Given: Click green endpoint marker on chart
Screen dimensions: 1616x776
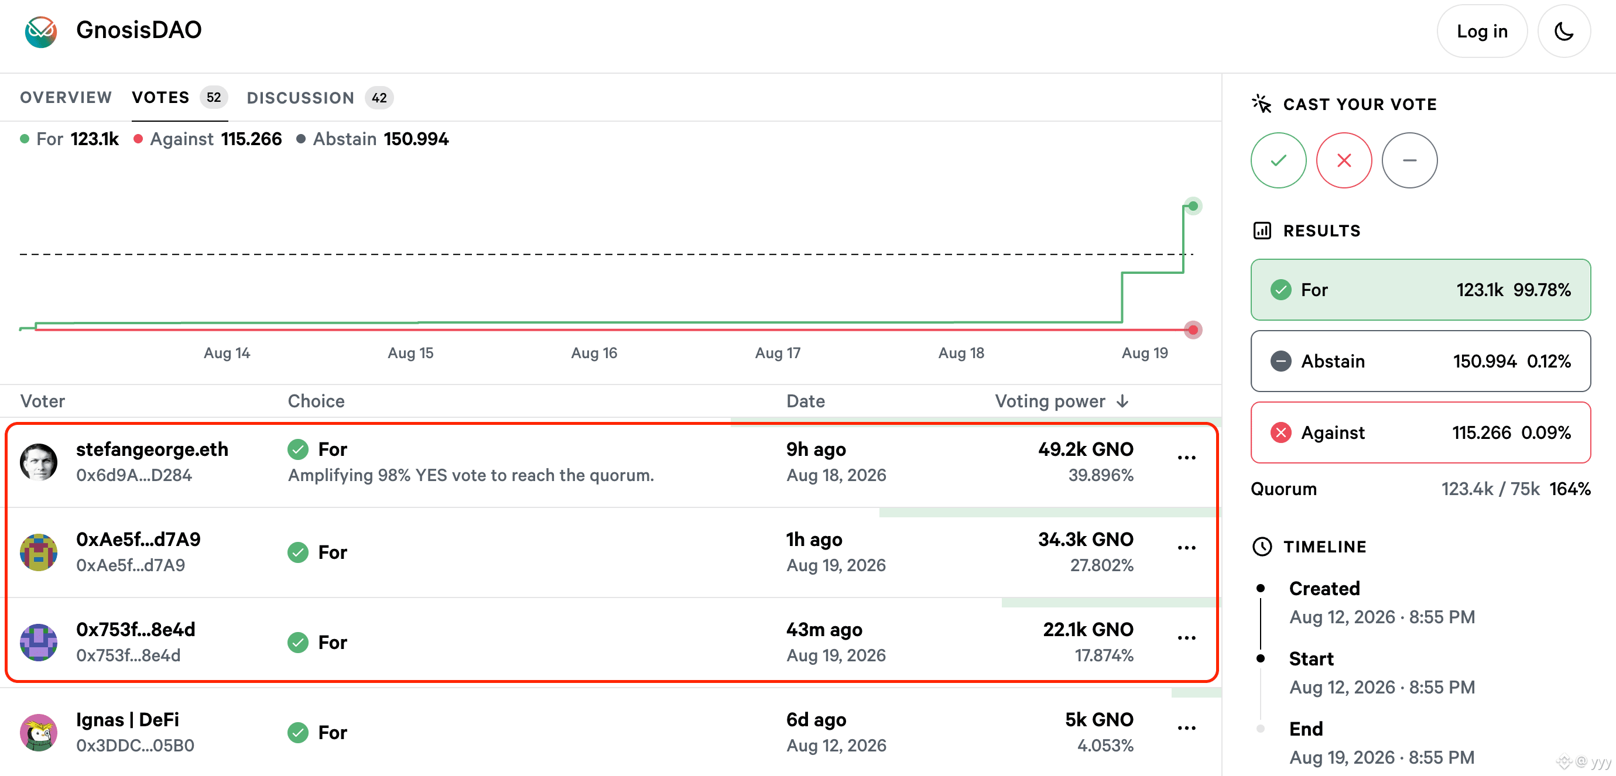Looking at the screenshot, I should click(x=1193, y=206).
